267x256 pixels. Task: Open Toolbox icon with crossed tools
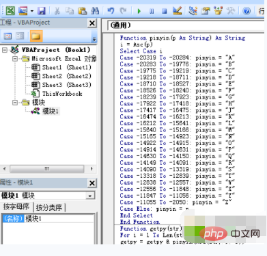click(230, 10)
